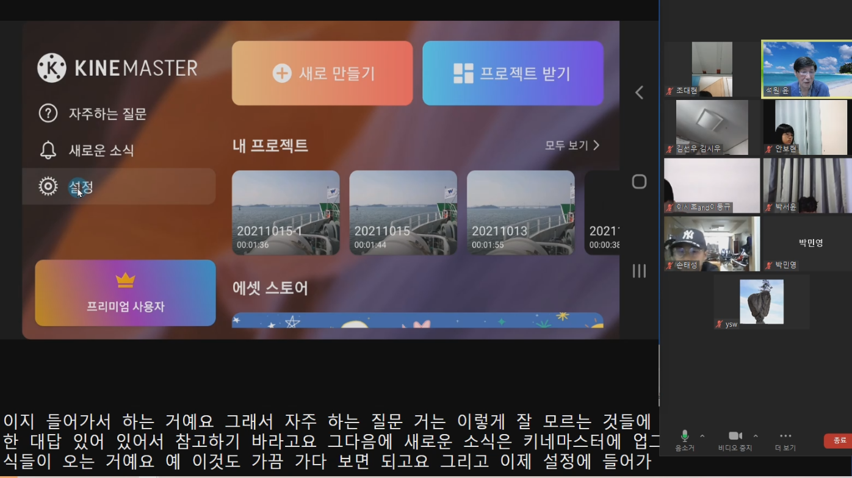852x478 pixels.
Task: Click the 내 프로젝트 heading
Action: point(270,145)
